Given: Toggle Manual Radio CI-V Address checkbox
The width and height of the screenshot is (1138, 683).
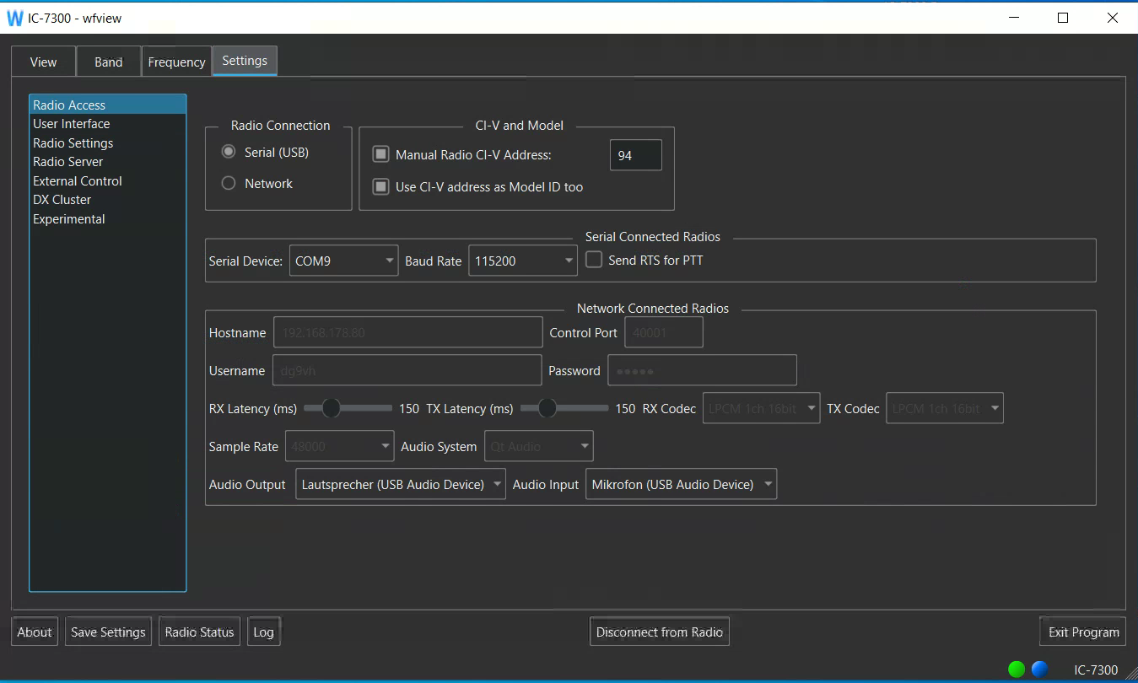Looking at the screenshot, I should [x=381, y=155].
